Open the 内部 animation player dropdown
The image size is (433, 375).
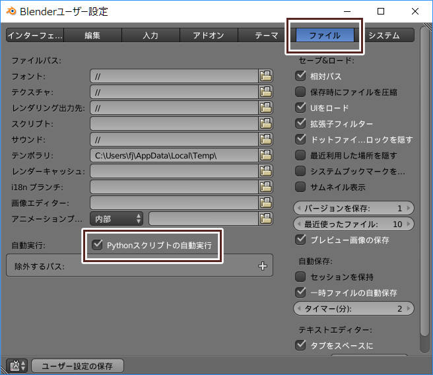point(117,219)
